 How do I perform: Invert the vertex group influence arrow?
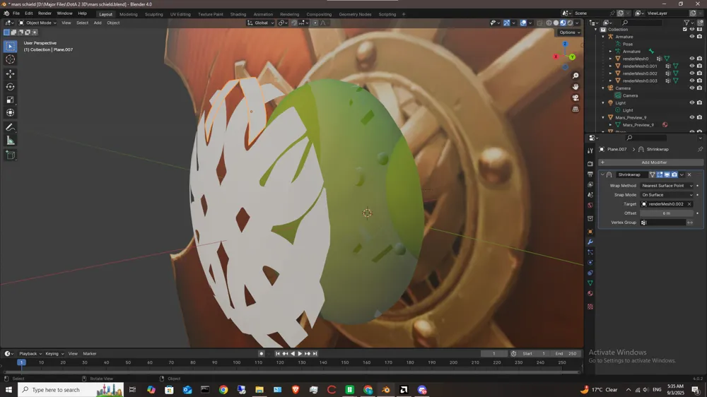(x=690, y=223)
